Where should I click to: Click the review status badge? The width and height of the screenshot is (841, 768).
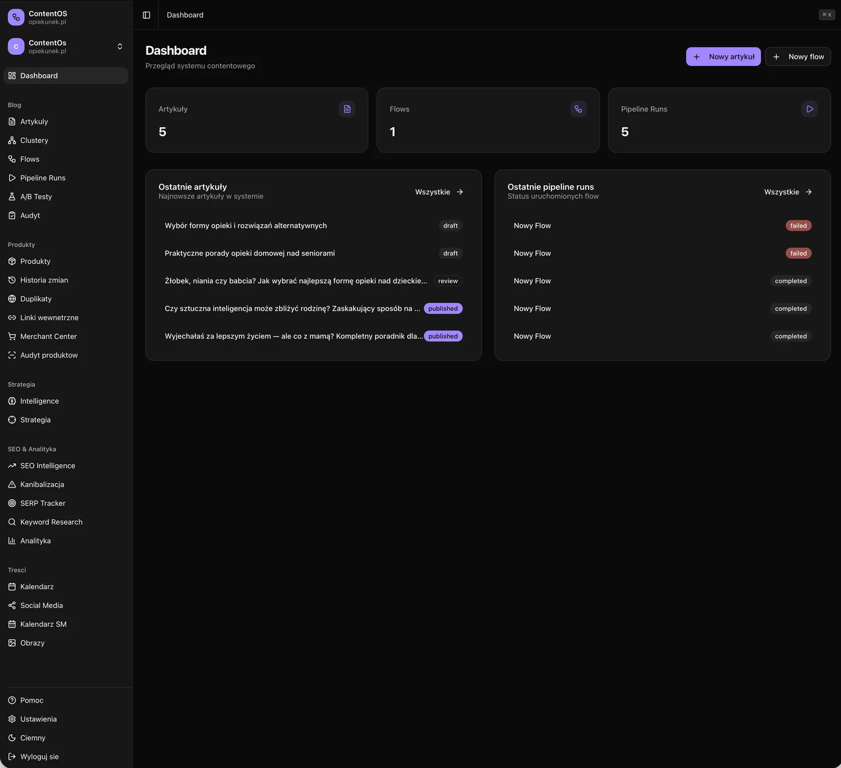(x=448, y=281)
